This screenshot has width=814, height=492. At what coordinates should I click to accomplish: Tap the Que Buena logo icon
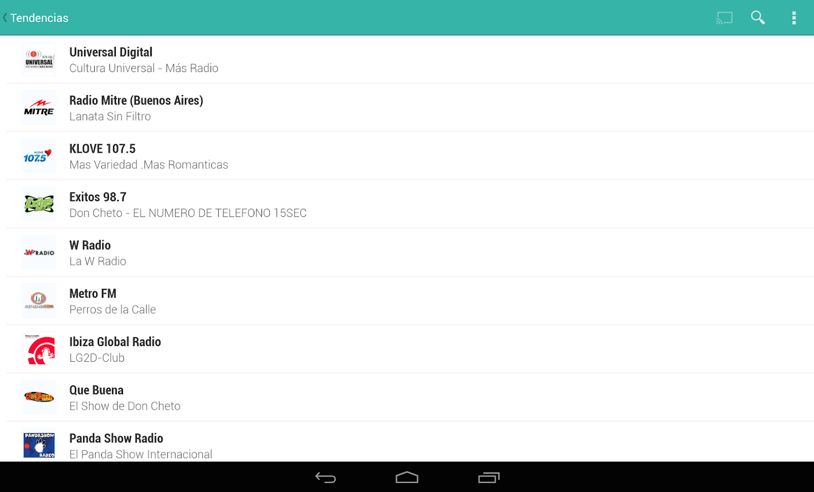[39, 397]
